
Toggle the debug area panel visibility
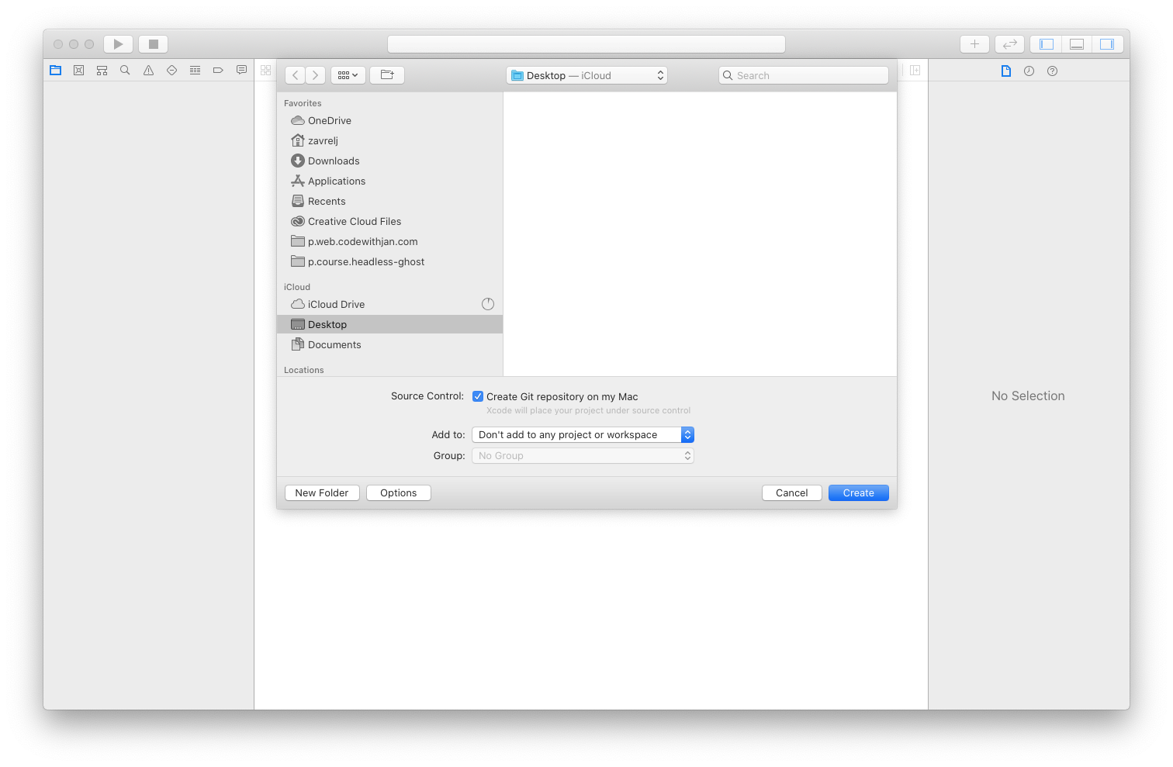point(1076,43)
